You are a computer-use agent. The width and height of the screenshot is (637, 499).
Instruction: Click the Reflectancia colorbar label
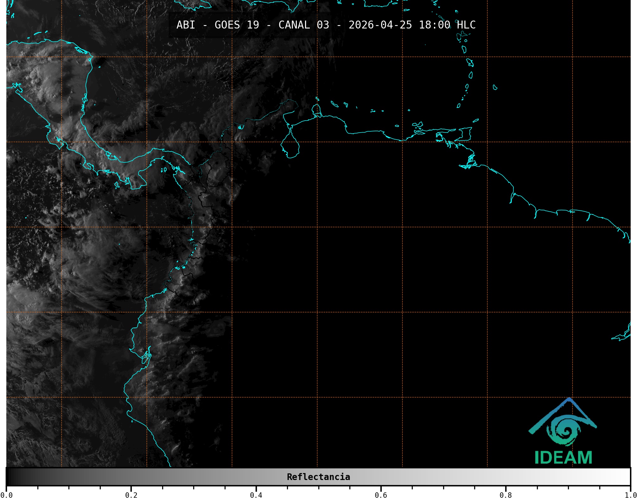click(318, 477)
